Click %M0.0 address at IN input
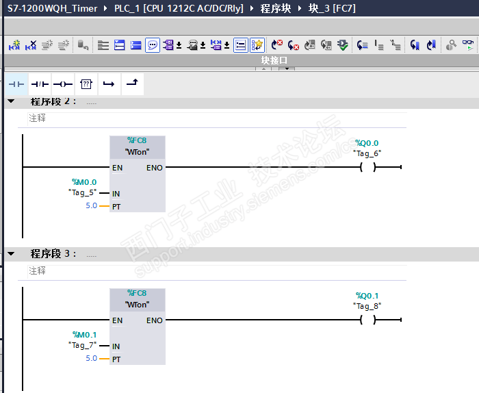 [x=84, y=182]
